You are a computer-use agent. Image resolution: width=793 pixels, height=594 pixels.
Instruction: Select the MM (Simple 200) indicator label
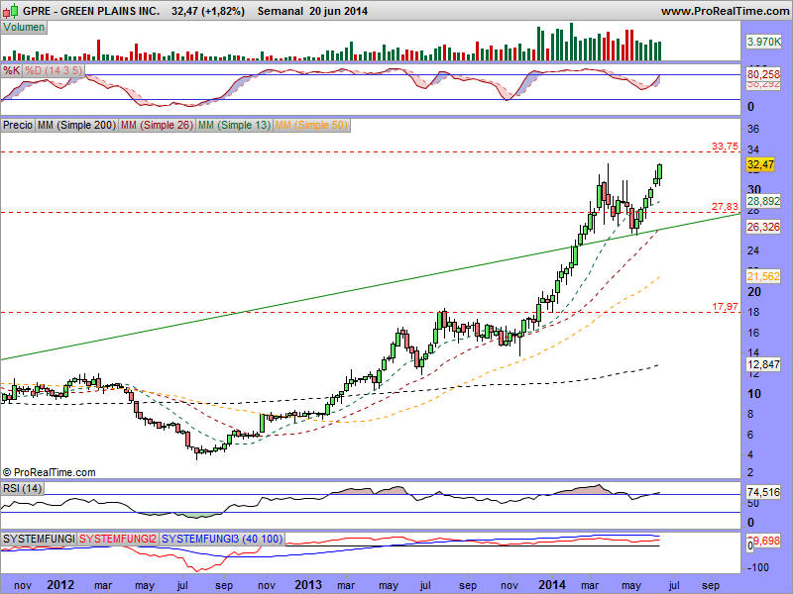76,125
